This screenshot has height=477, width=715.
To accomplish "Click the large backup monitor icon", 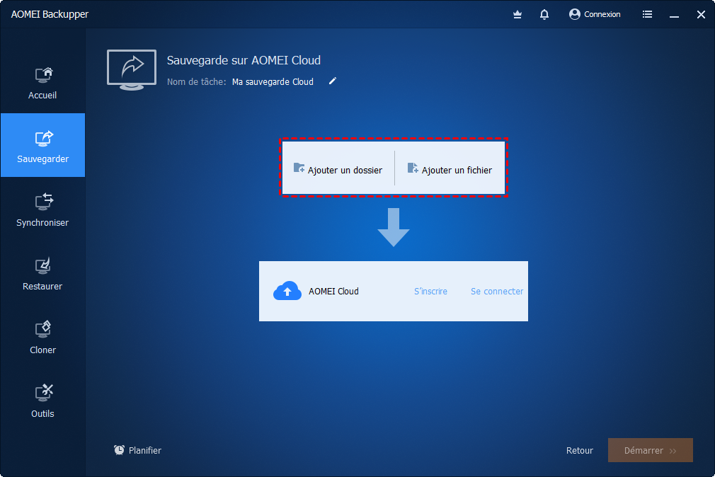I will pyautogui.click(x=132, y=70).
